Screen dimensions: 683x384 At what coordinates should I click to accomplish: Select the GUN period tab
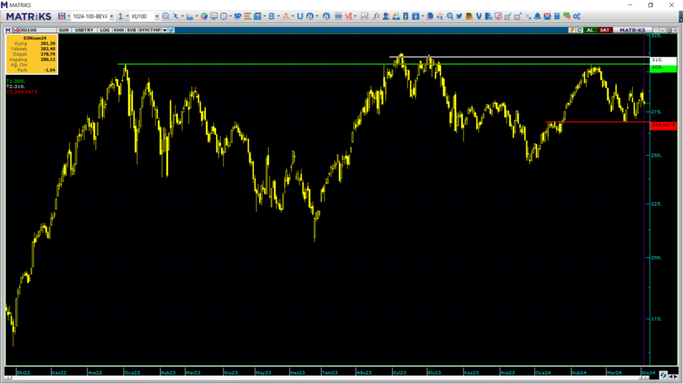pyautogui.click(x=64, y=30)
